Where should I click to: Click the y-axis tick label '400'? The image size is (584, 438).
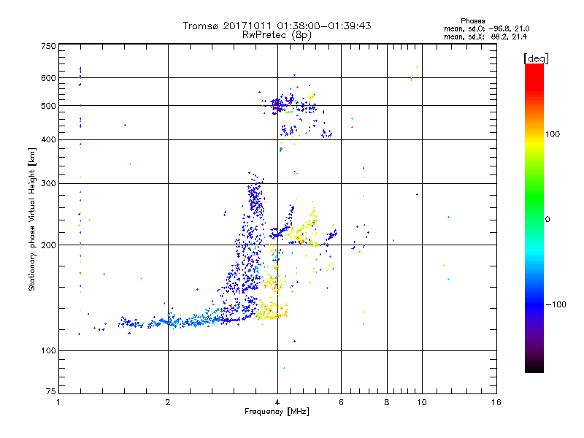tap(48, 140)
